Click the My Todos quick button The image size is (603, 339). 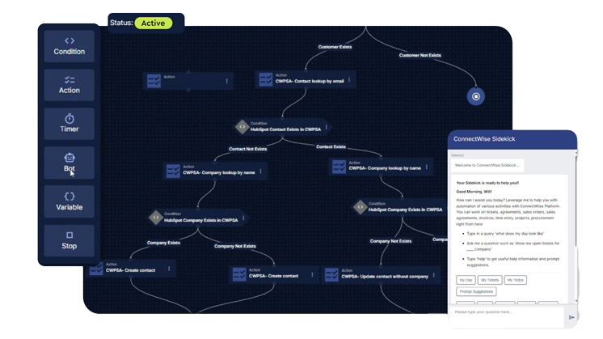coord(516,280)
